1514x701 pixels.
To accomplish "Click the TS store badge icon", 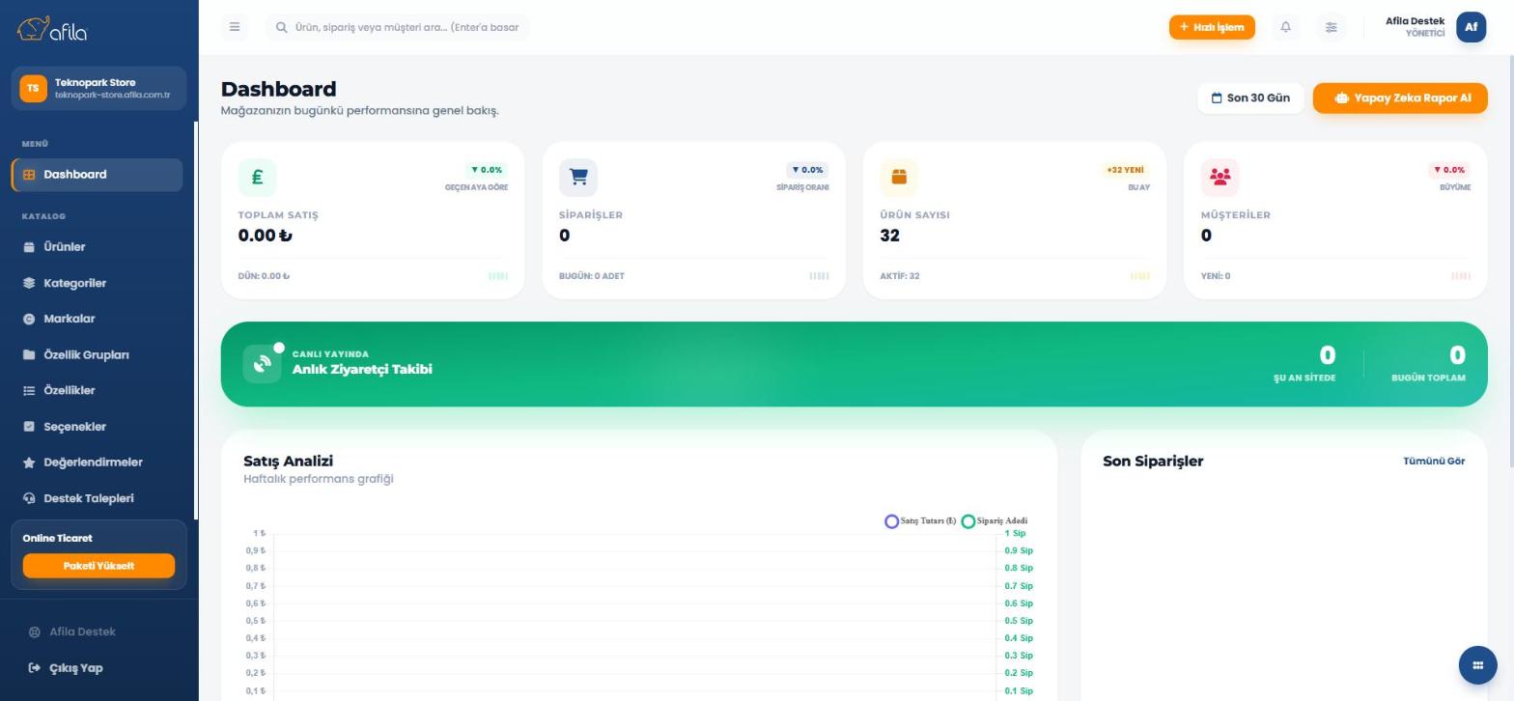I will [x=33, y=88].
